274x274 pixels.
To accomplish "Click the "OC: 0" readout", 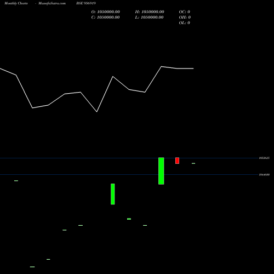I will pos(185,12).
